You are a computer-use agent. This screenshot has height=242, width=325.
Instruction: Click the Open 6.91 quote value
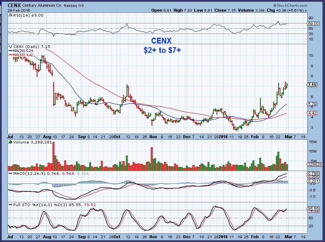(x=161, y=10)
